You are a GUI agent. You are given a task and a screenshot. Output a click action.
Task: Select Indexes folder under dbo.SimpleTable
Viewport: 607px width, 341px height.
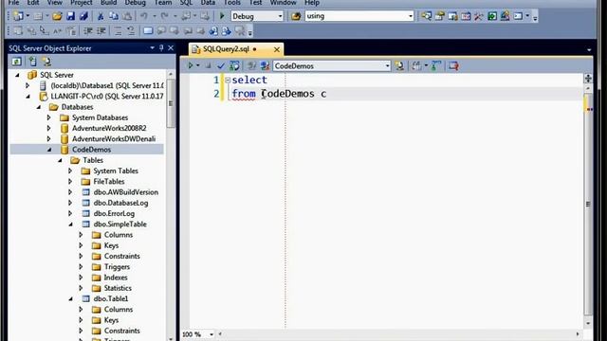click(x=116, y=278)
